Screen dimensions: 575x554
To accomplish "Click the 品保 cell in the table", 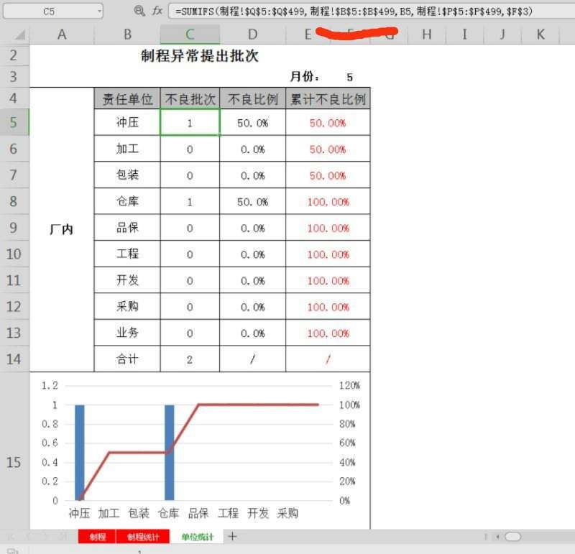I will click(127, 228).
